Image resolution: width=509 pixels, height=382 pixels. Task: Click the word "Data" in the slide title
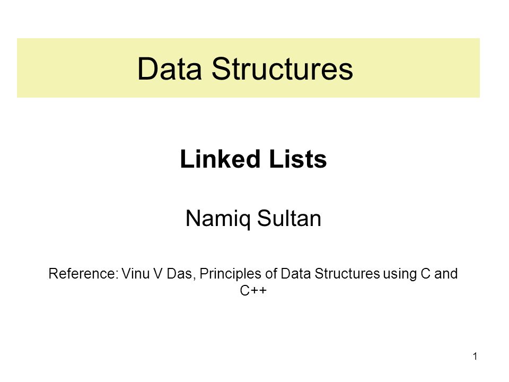coord(170,68)
